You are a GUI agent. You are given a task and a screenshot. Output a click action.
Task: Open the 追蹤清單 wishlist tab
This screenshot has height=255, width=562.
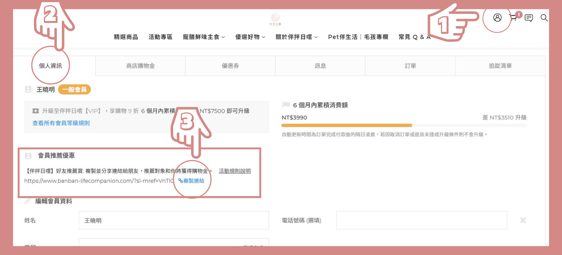pos(500,66)
